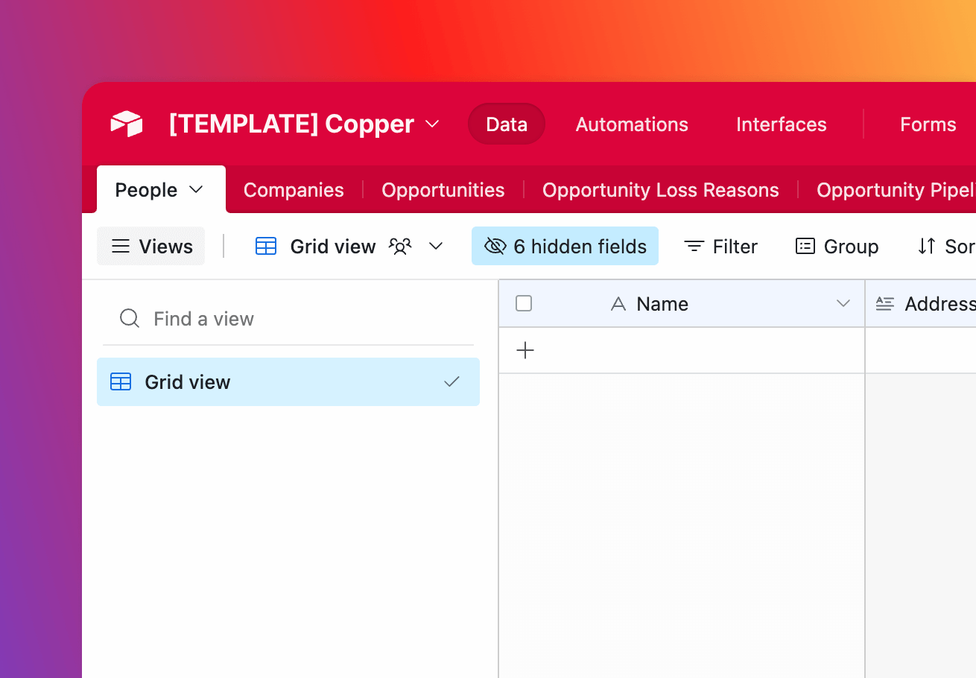Expand the Grid view options chevron
Screen dimensions: 976x678
coord(436,246)
